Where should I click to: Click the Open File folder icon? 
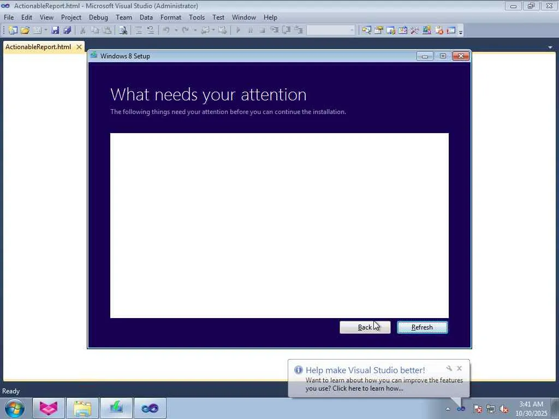[25, 31]
